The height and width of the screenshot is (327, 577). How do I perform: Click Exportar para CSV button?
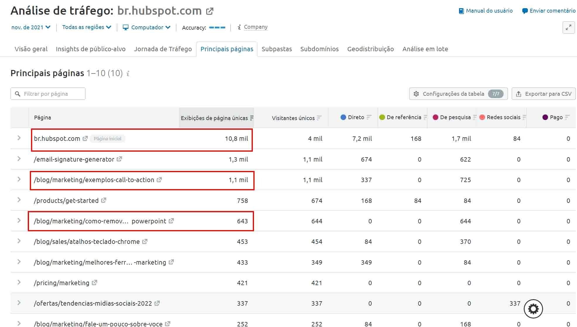tap(543, 94)
